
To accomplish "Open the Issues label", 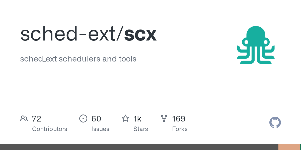I will [x=100, y=129].
